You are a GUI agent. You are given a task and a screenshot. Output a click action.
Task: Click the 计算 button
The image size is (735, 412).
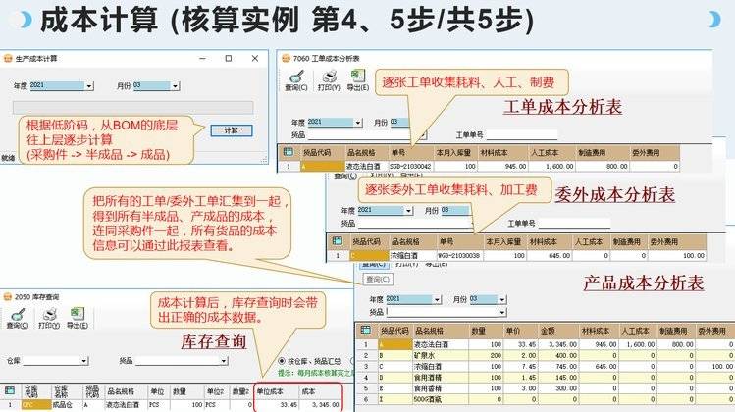pyautogui.click(x=230, y=129)
